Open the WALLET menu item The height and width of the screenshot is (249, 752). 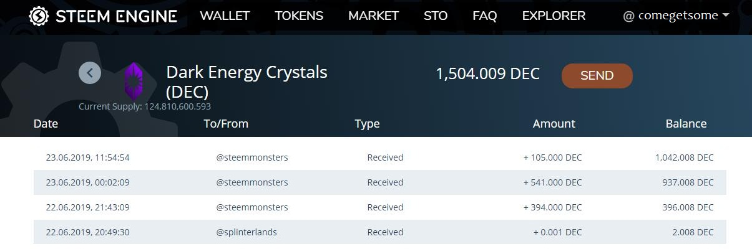point(225,16)
